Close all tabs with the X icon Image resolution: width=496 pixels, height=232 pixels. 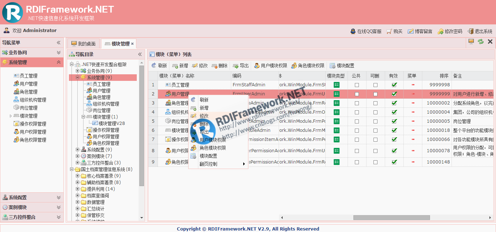click(x=490, y=42)
